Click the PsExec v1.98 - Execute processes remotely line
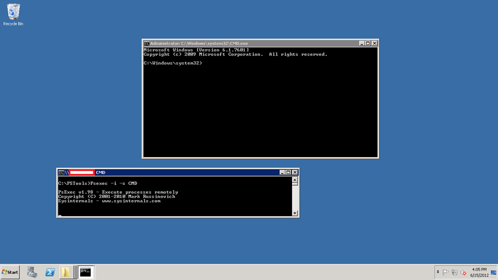This screenshot has height=280, width=498. point(118,192)
